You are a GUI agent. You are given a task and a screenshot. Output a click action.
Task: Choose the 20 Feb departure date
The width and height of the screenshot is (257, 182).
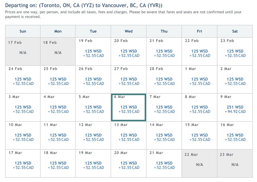tap(129, 53)
